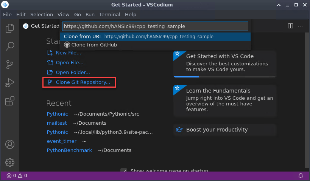Click the Clone Git Repository link

[x=83, y=82]
